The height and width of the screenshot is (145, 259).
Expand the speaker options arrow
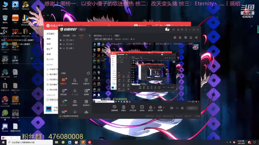[x=164, y=108]
